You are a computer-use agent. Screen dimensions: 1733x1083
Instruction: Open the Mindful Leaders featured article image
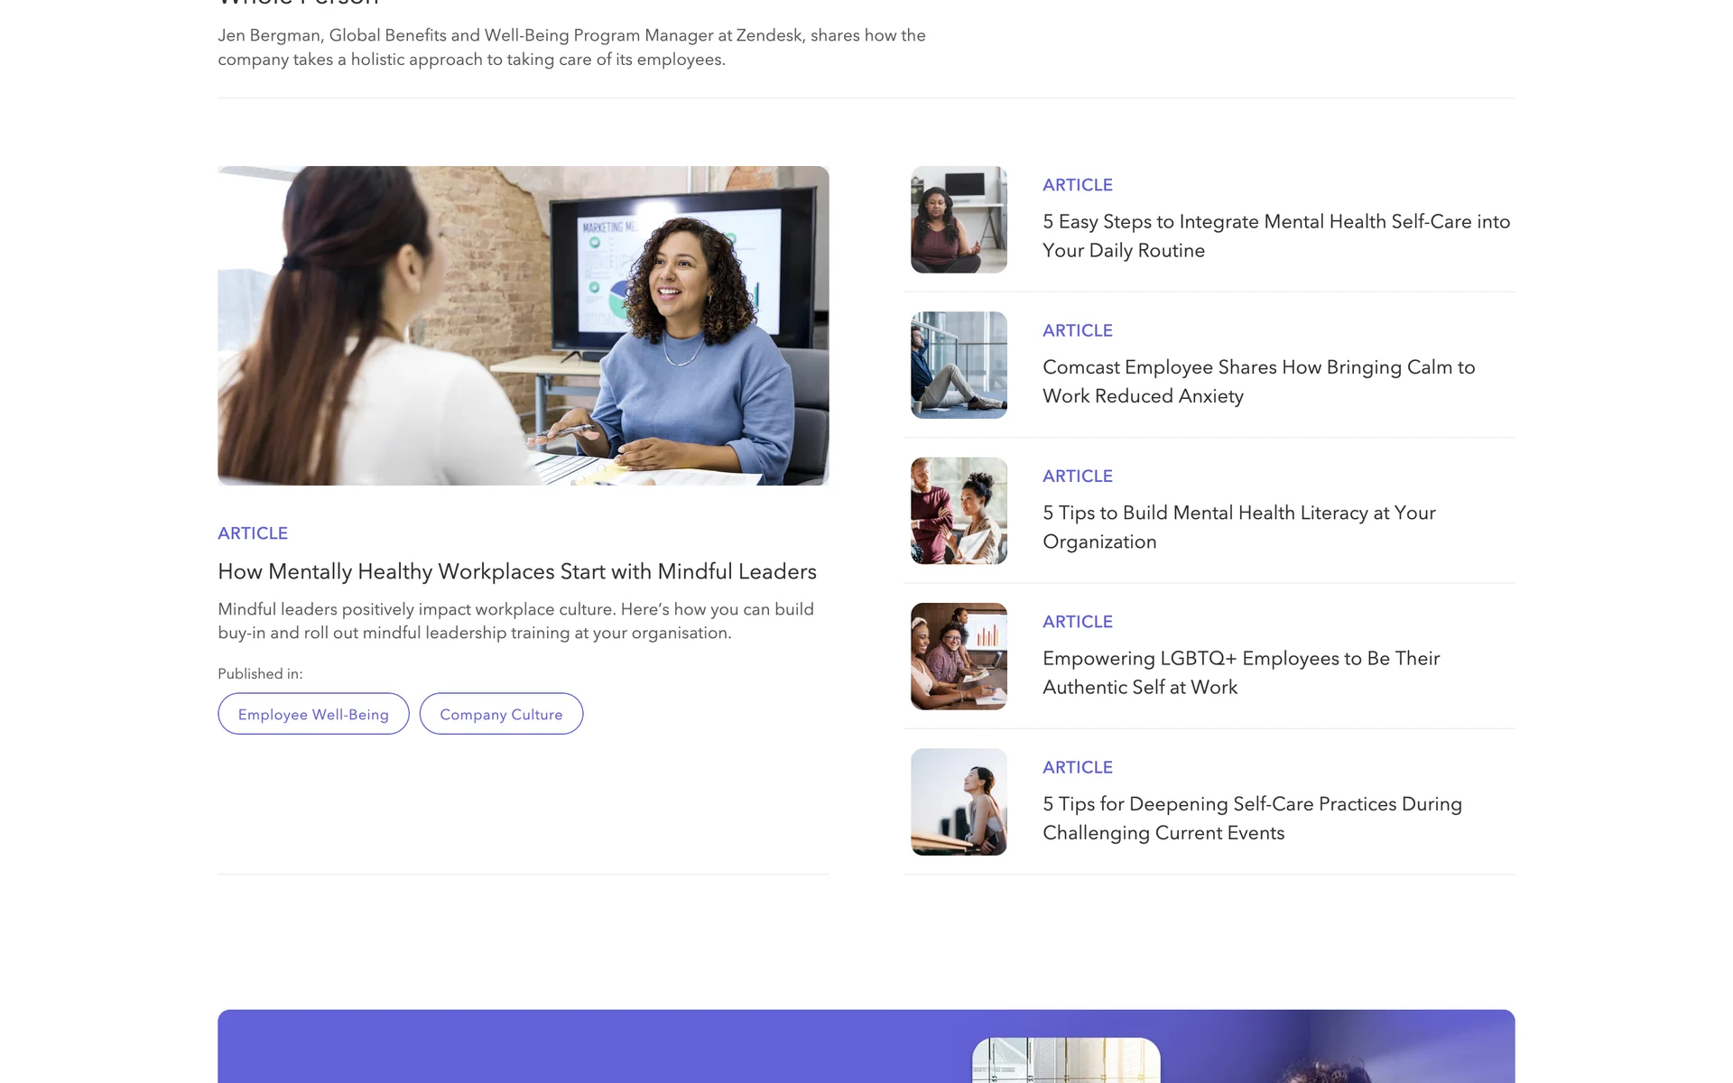point(523,326)
